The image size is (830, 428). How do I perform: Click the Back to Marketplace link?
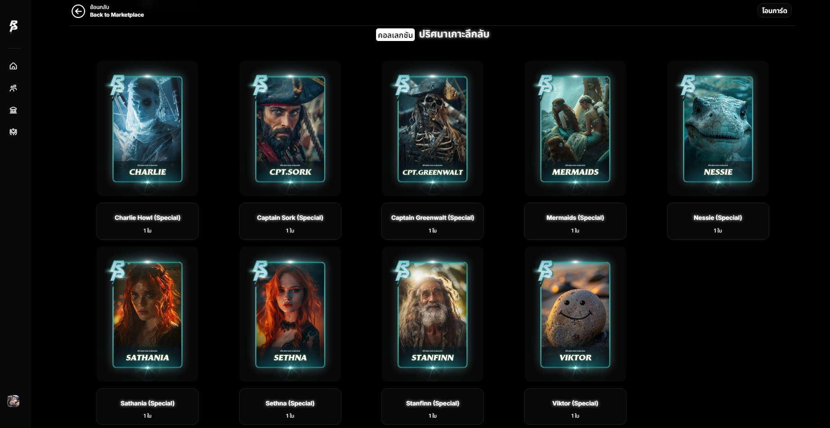pyautogui.click(x=117, y=15)
